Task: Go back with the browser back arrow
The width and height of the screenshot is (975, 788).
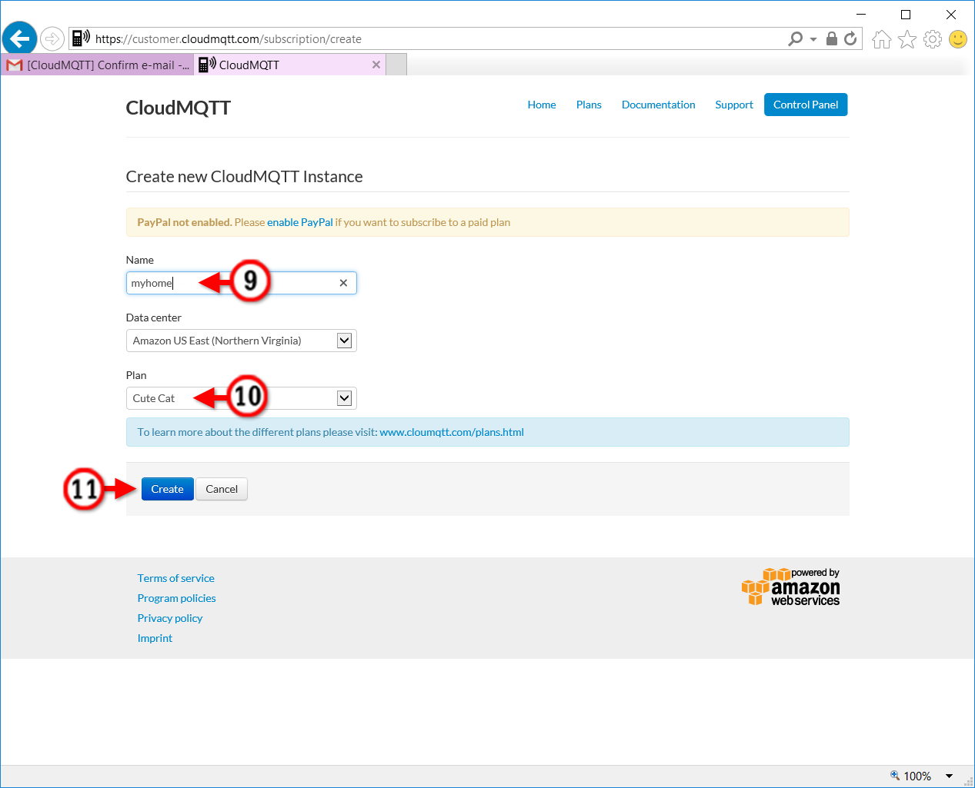Action: (x=20, y=38)
